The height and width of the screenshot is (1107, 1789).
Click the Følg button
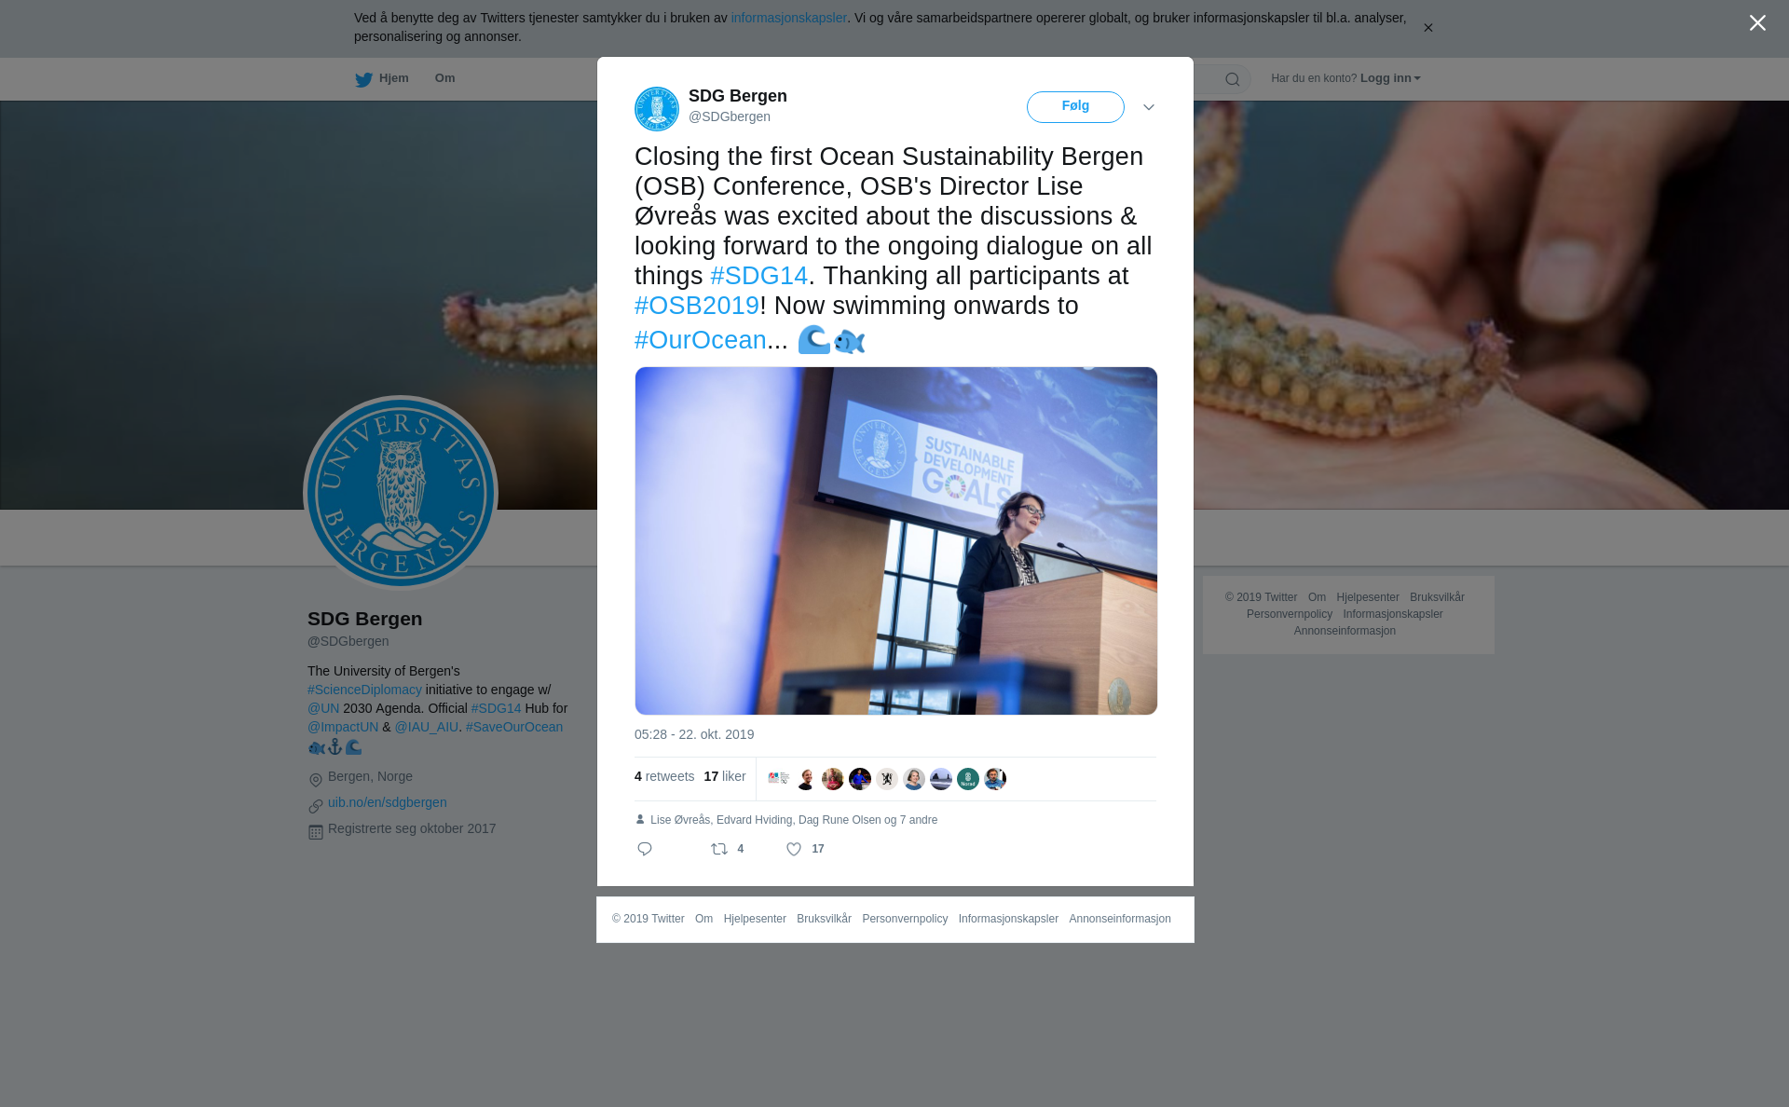pyautogui.click(x=1075, y=107)
